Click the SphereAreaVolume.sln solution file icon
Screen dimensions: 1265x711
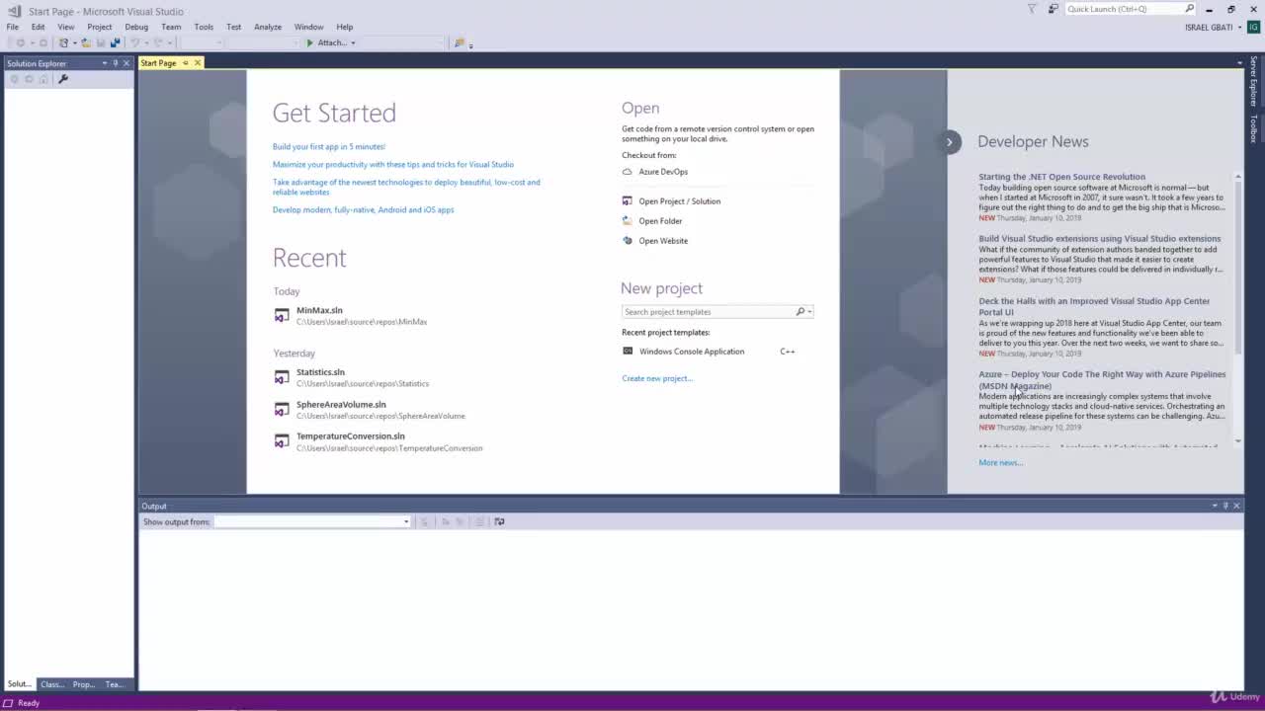(x=282, y=410)
